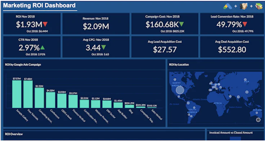Click the ROI by Google Ads Campaign heading
The image size is (265, 141).
click(x=23, y=64)
